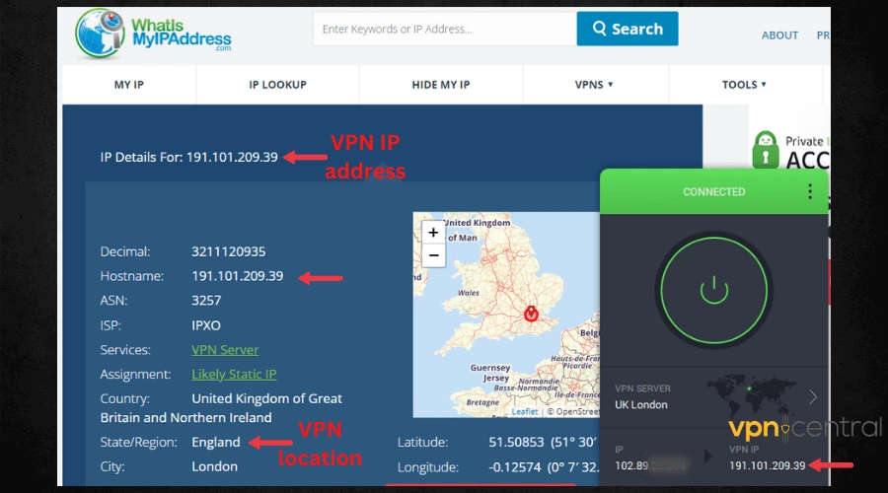Open the Likely Static IP link
This screenshot has width=888, height=493.
coord(234,375)
